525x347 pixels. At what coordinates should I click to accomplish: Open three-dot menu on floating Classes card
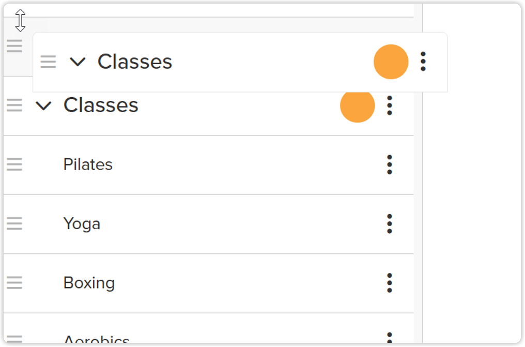pos(423,62)
